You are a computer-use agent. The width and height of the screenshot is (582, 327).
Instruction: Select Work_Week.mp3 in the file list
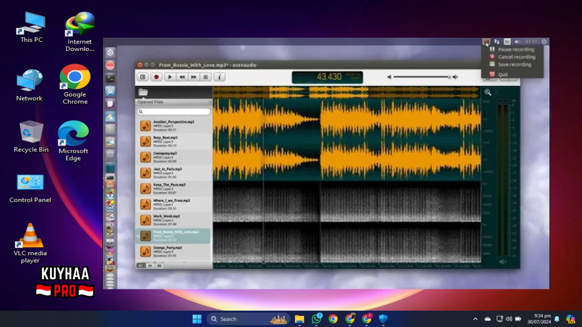[174, 220]
